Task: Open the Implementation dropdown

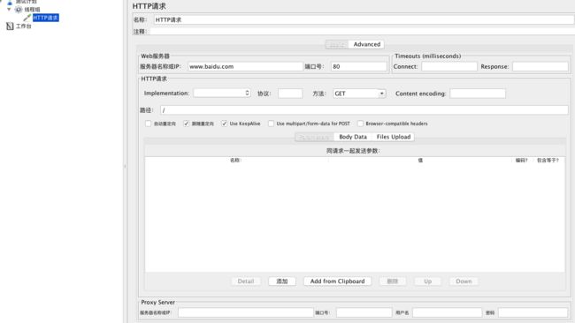Action: (x=222, y=93)
